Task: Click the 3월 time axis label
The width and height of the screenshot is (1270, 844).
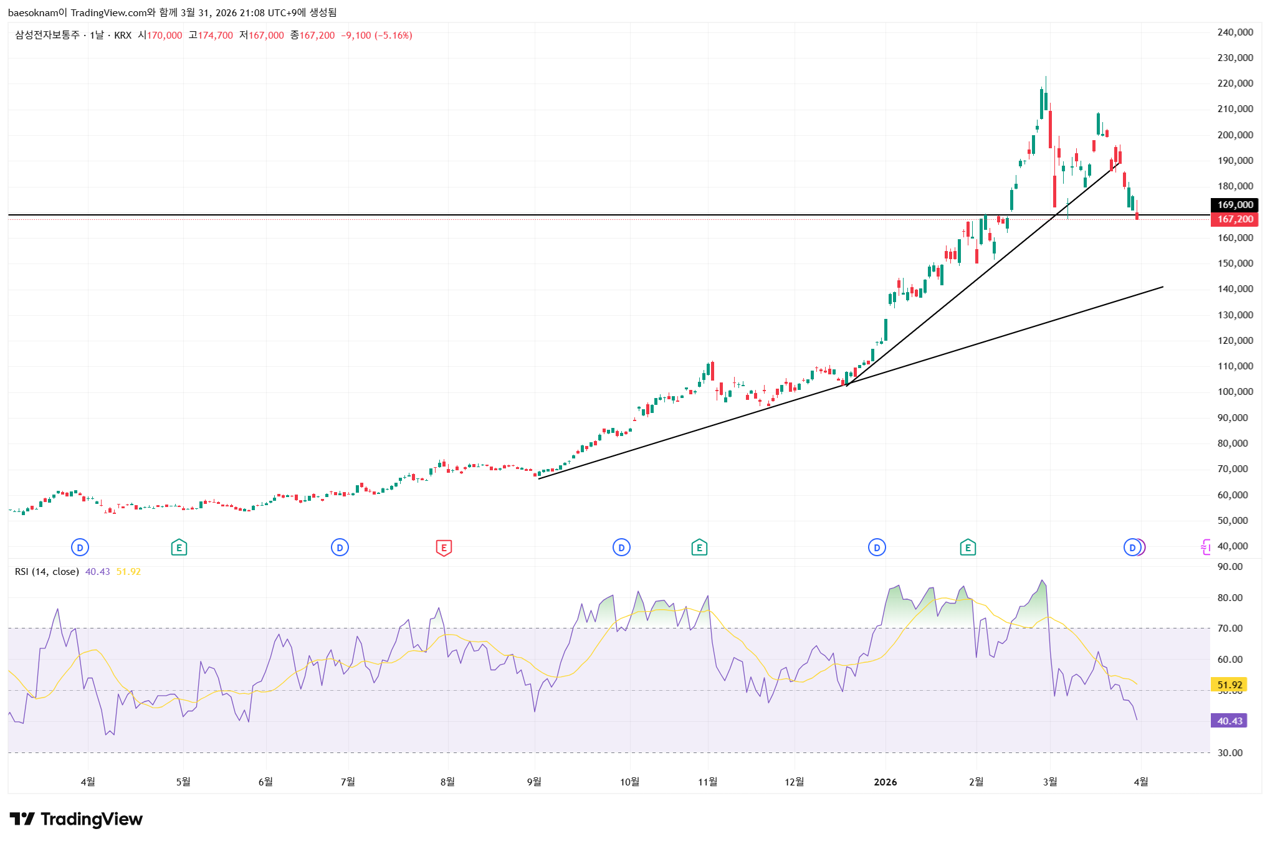Action: point(1050,782)
